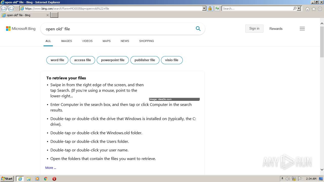Click the Action Center flag icon
324x182 pixels.
(x=300, y=179)
